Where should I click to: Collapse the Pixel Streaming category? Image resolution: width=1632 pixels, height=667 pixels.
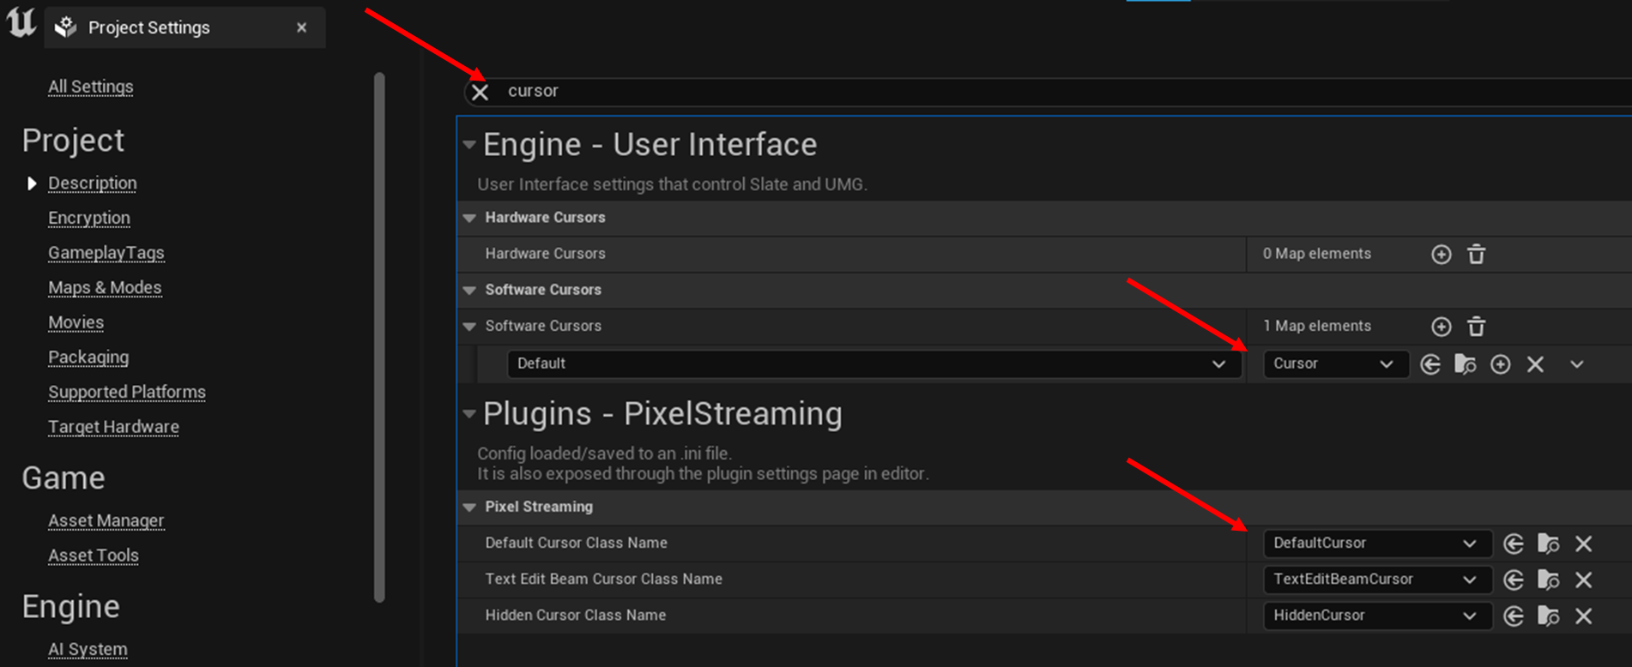(469, 507)
